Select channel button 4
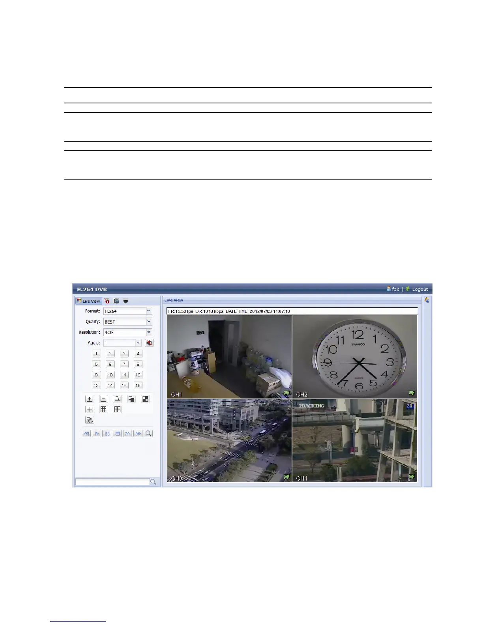The height and width of the screenshot is (625, 483). 138,354
